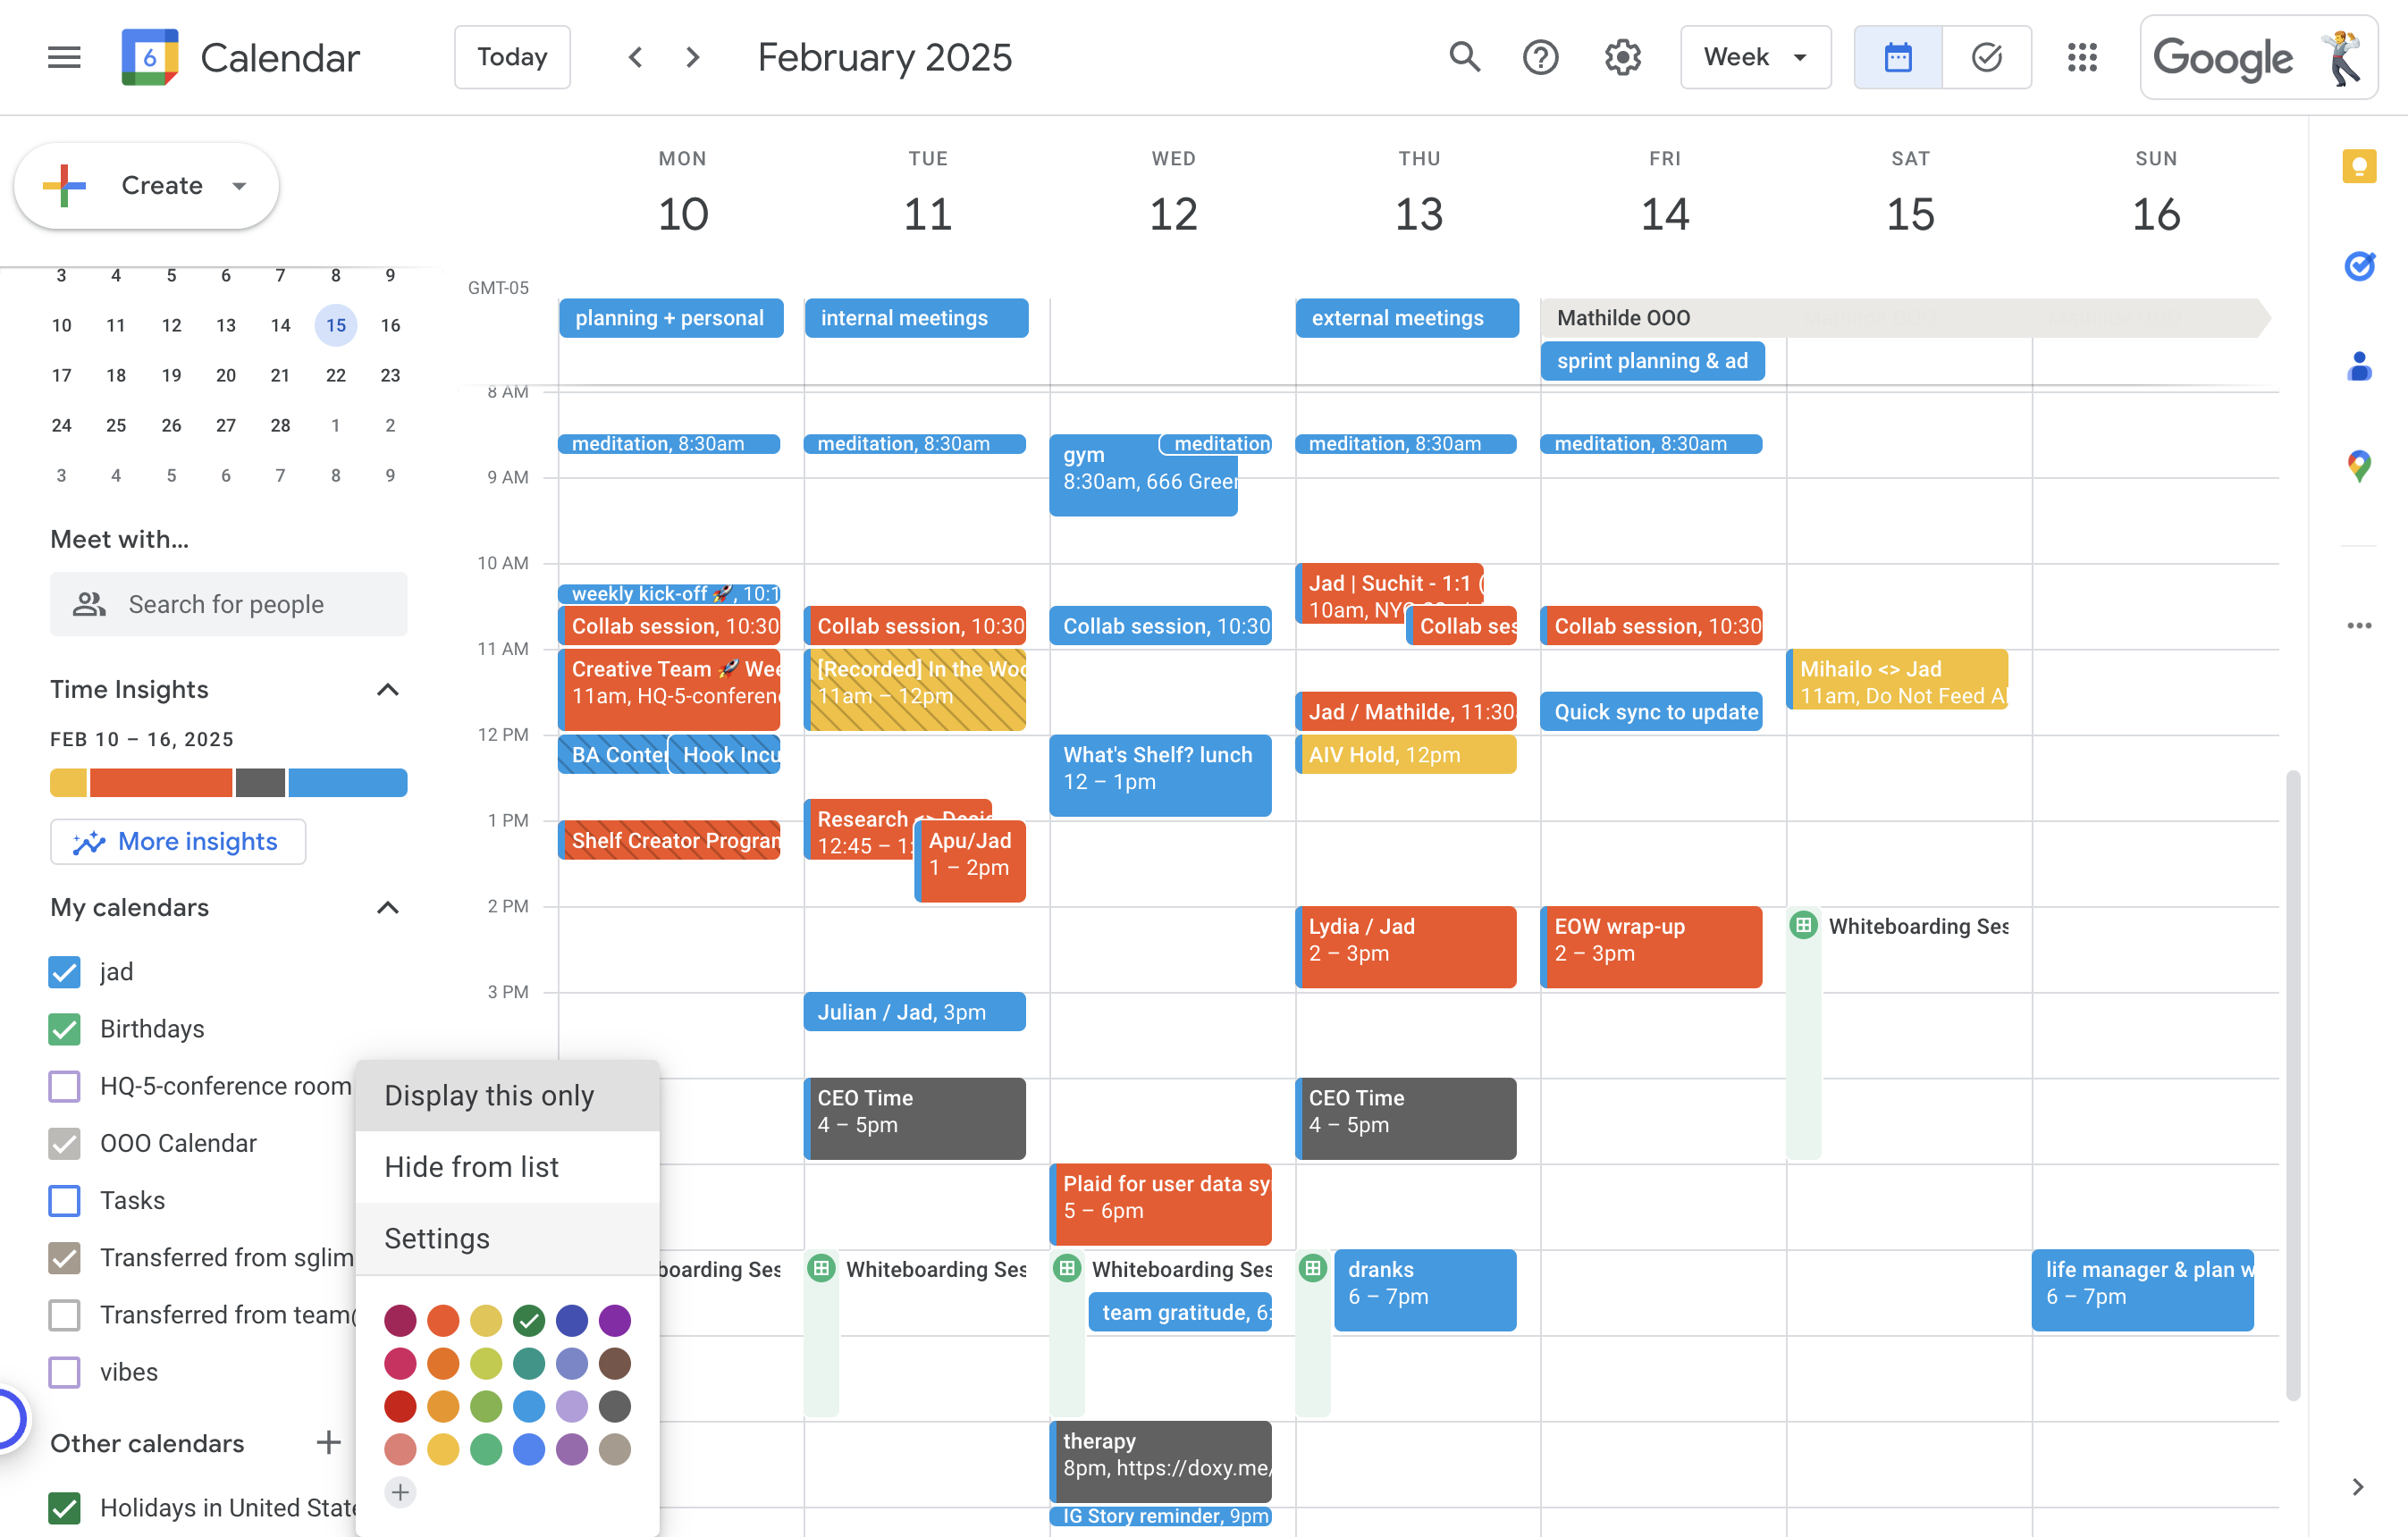Viewport: 2408px width, 1537px height.
Task: Open calendar Settings menu entry
Action: click(507, 1238)
